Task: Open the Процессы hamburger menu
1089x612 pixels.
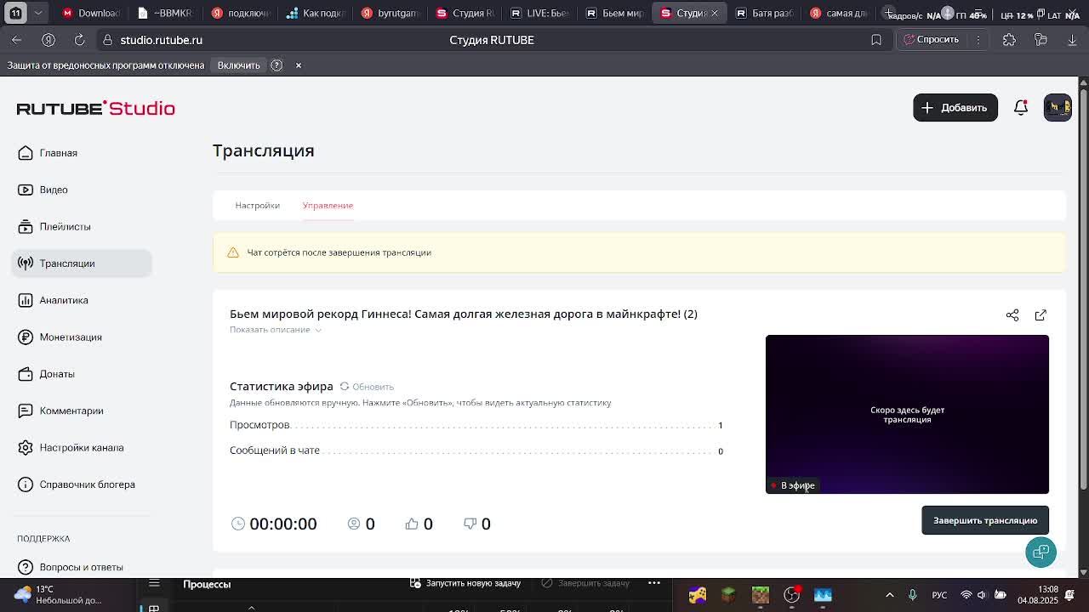Action: coord(154,583)
